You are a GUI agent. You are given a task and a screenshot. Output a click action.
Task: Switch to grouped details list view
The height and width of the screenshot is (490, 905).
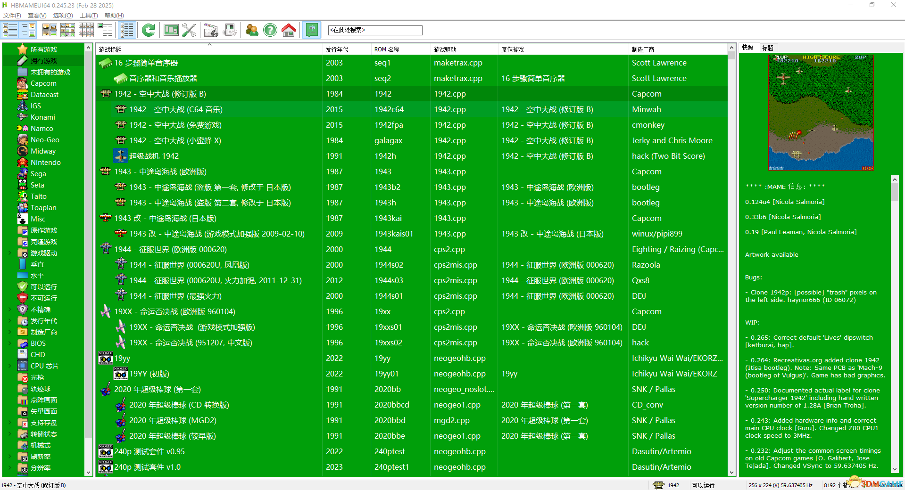click(x=127, y=30)
